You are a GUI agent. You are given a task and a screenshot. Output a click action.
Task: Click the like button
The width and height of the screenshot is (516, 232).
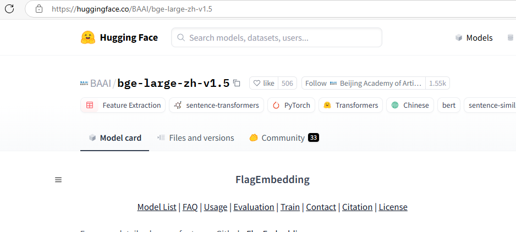(x=264, y=83)
